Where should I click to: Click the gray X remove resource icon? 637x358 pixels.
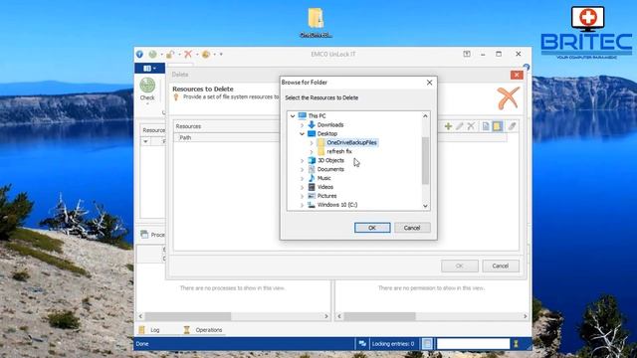click(x=471, y=126)
